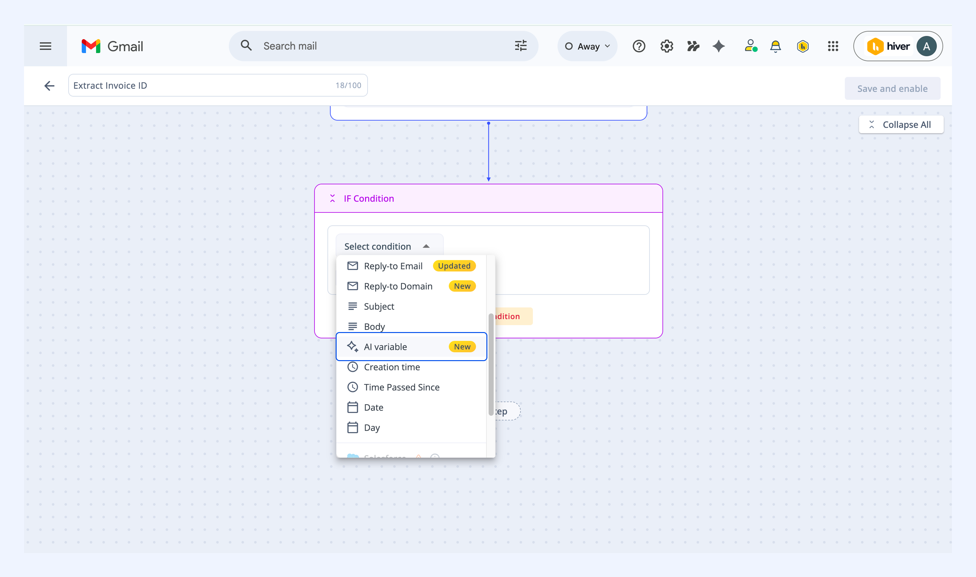Viewport: 976px width, 577px height.
Task: Select the Body condition option
Action: point(412,327)
